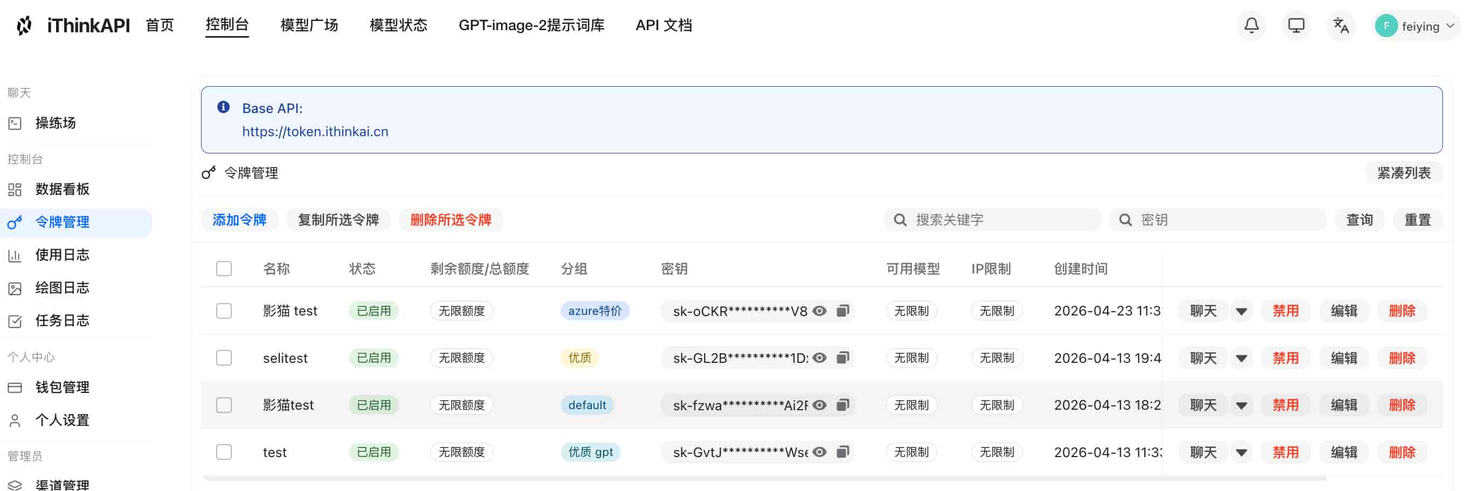Click the 令牌管理 key sidebar icon
The height and width of the screenshot is (491, 1478).
pos(15,222)
